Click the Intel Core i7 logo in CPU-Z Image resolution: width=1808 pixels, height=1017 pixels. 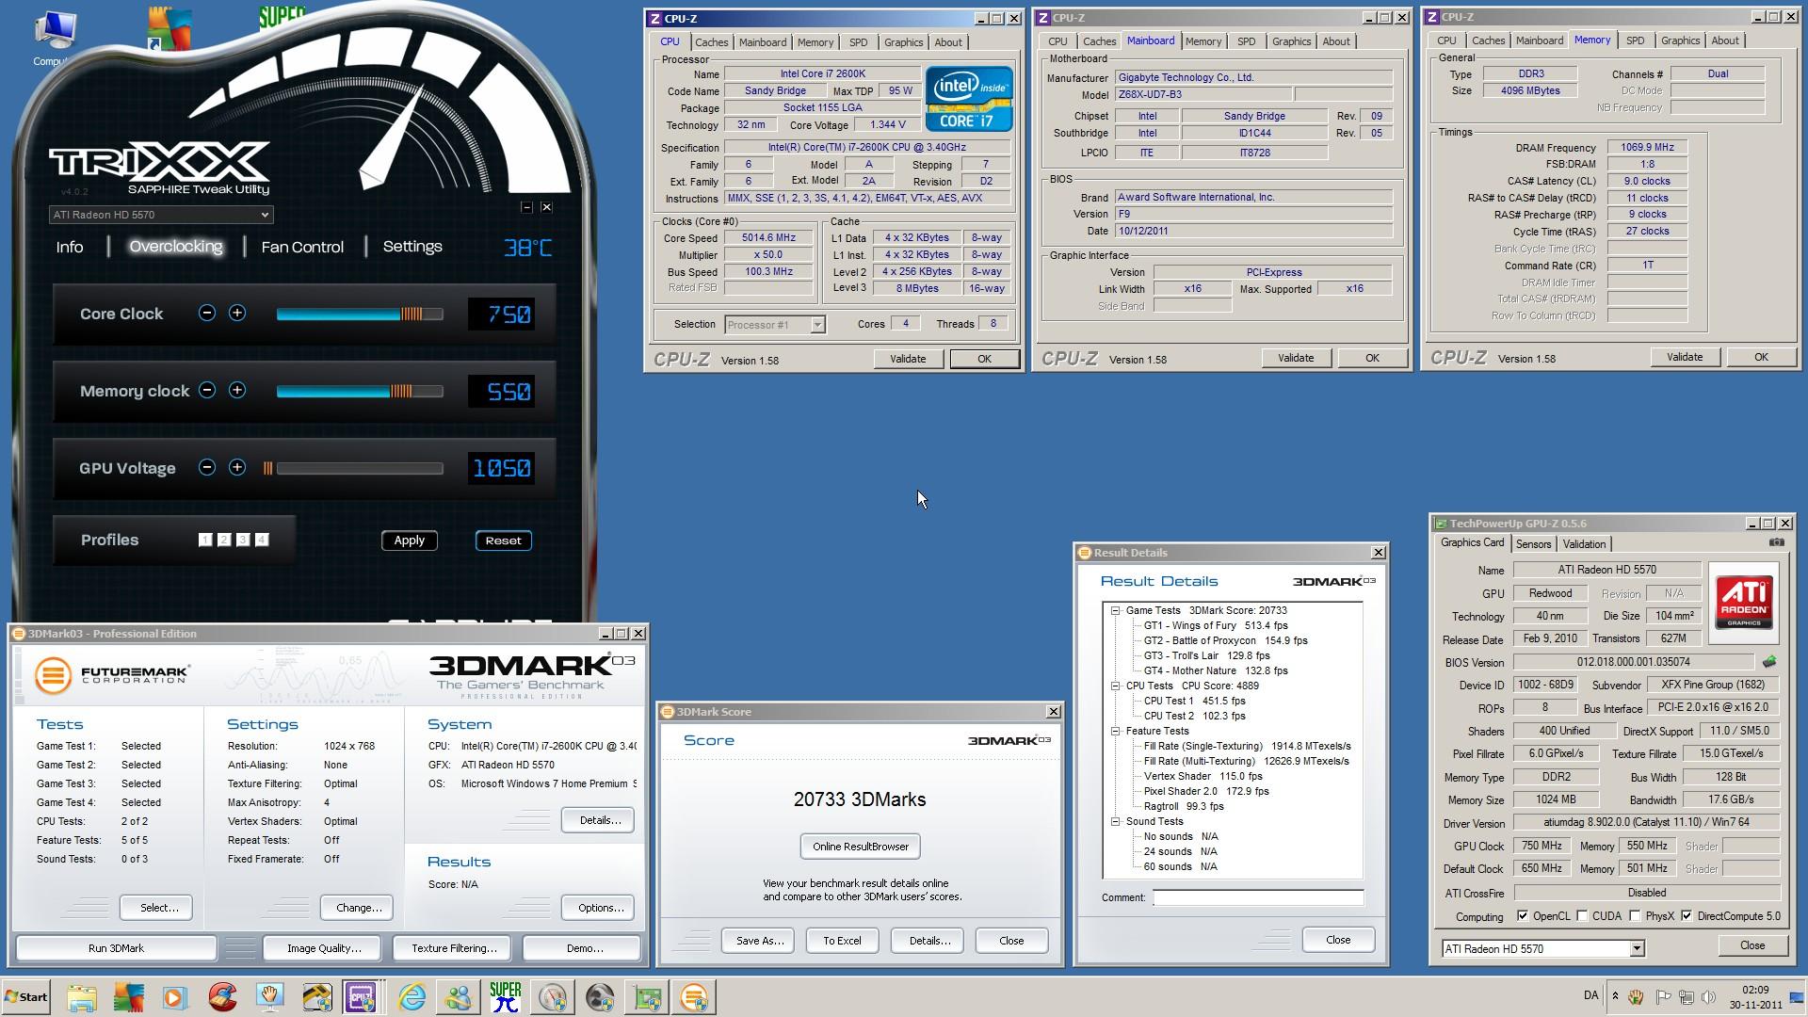click(x=969, y=98)
